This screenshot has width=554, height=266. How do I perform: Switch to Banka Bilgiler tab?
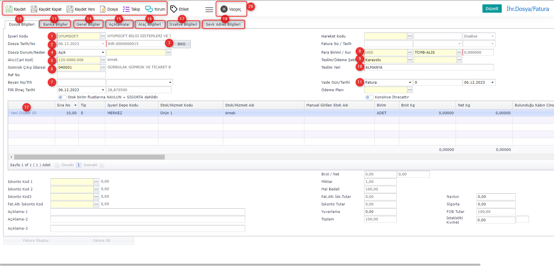[55, 24]
